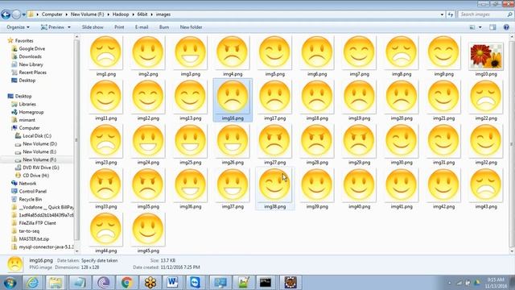This screenshot has height=290, width=515.
Task: Open Google Chrome from the taskbar
Action: click(127, 283)
